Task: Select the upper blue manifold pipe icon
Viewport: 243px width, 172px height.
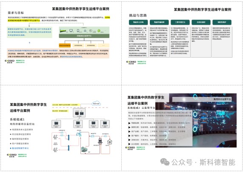Action: click(69, 137)
